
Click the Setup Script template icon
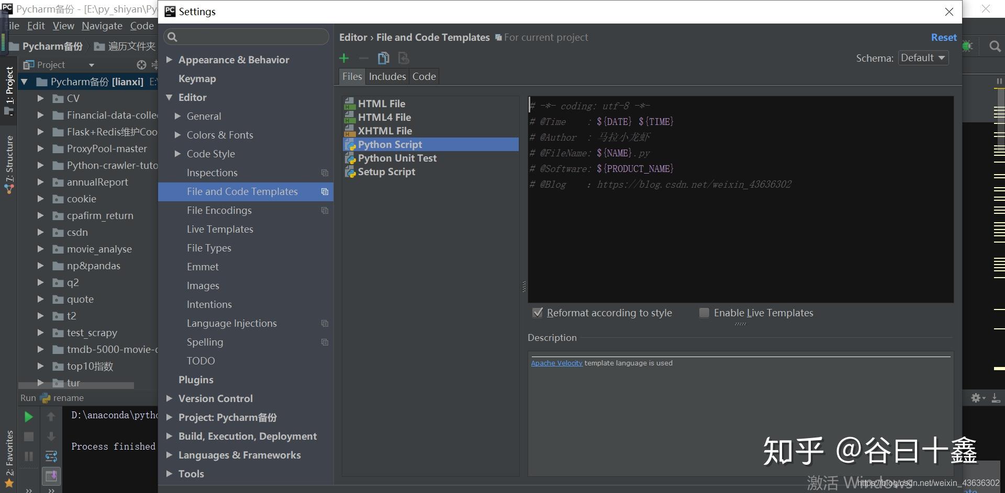pyautogui.click(x=350, y=172)
